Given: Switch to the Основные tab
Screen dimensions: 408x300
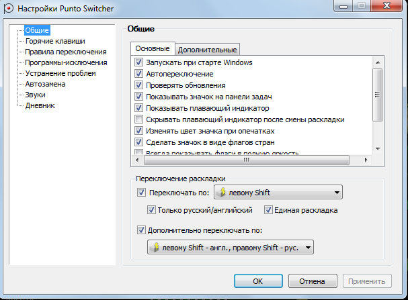Looking at the screenshot, I should (153, 48).
